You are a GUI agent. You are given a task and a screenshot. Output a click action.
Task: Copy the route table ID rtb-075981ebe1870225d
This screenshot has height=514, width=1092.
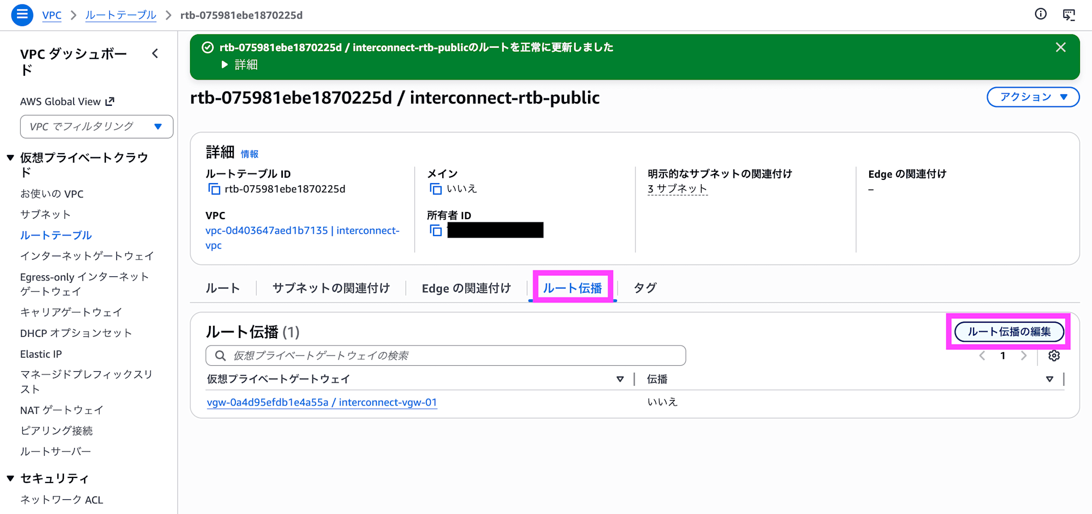(214, 189)
